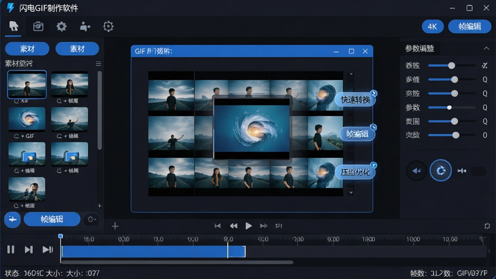
Task: Click the blue playhead at timeline start
Action: pos(61,236)
